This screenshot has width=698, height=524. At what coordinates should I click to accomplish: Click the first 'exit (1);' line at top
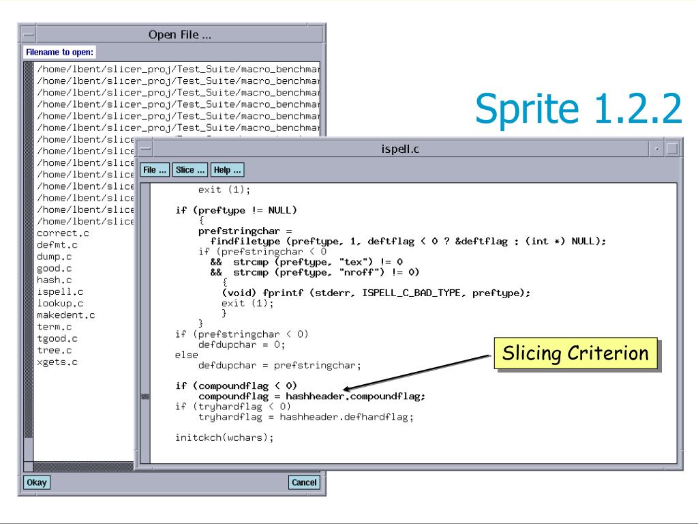pos(224,190)
